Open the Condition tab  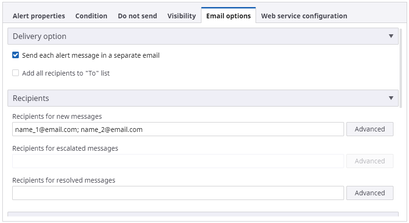click(91, 16)
